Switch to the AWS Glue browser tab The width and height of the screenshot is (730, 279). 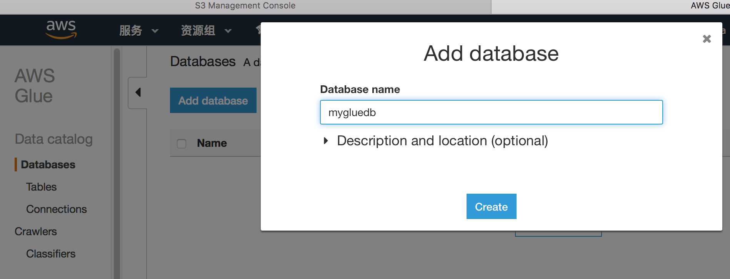pyautogui.click(x=611, y=6)
